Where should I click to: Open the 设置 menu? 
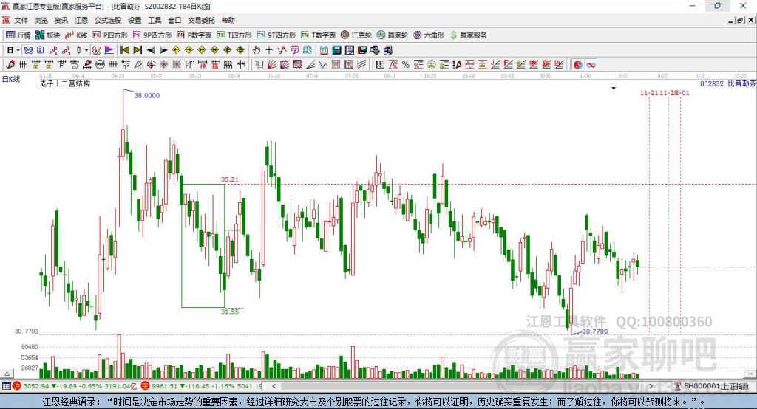click(x=135, y=20)
